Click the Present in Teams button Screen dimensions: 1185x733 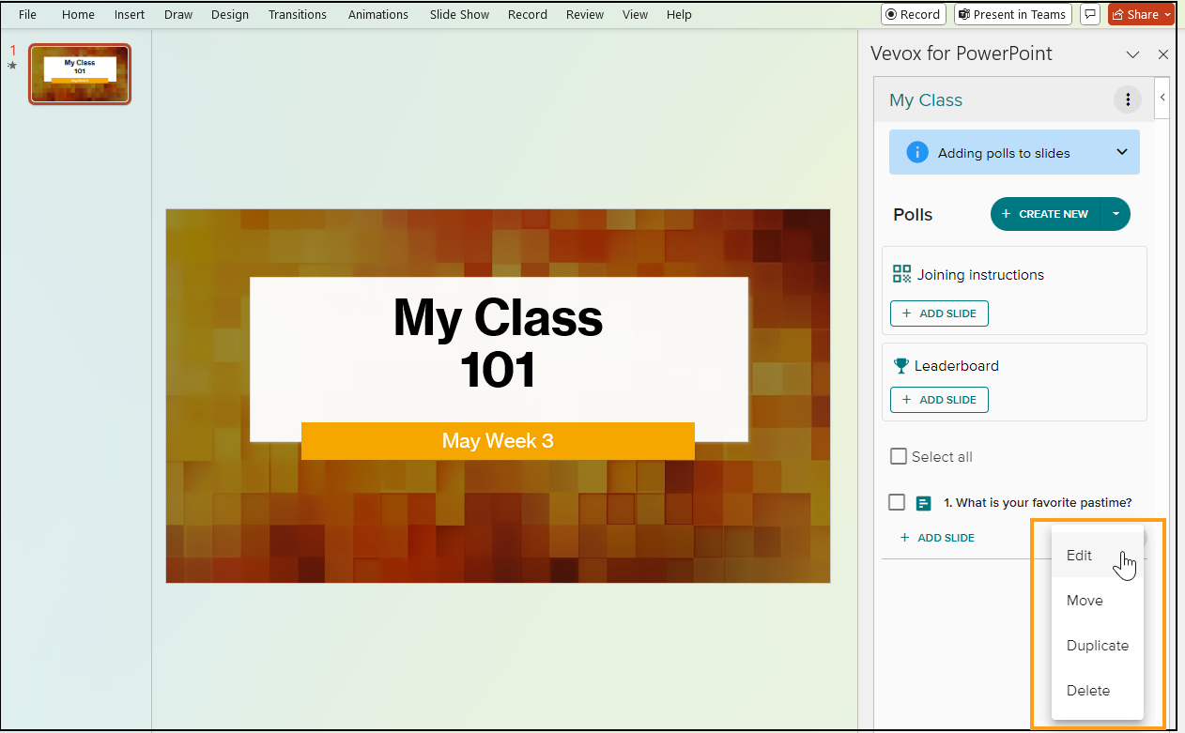coord(1012,14)
